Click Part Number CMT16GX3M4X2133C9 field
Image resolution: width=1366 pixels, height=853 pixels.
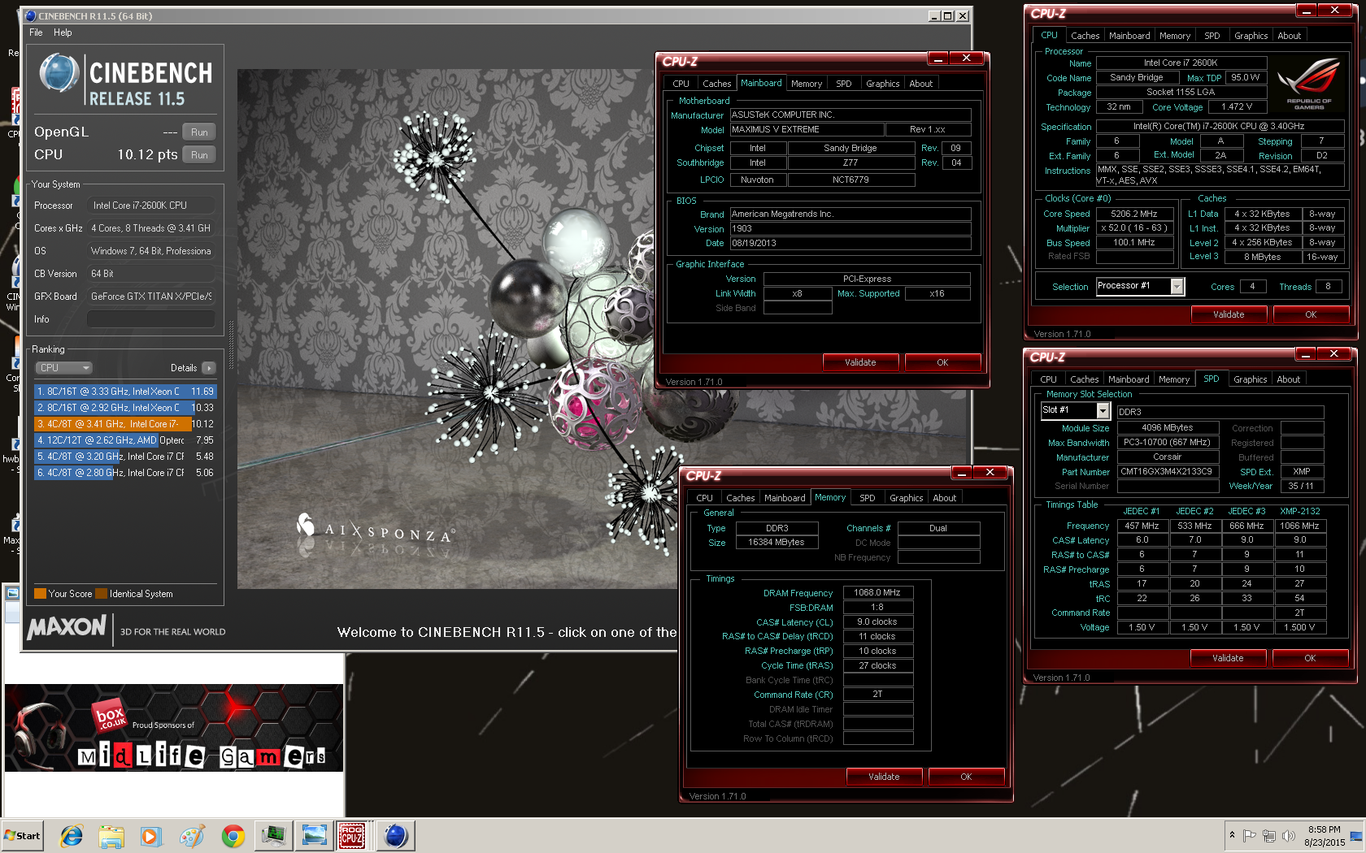[x=1168, y=471]
